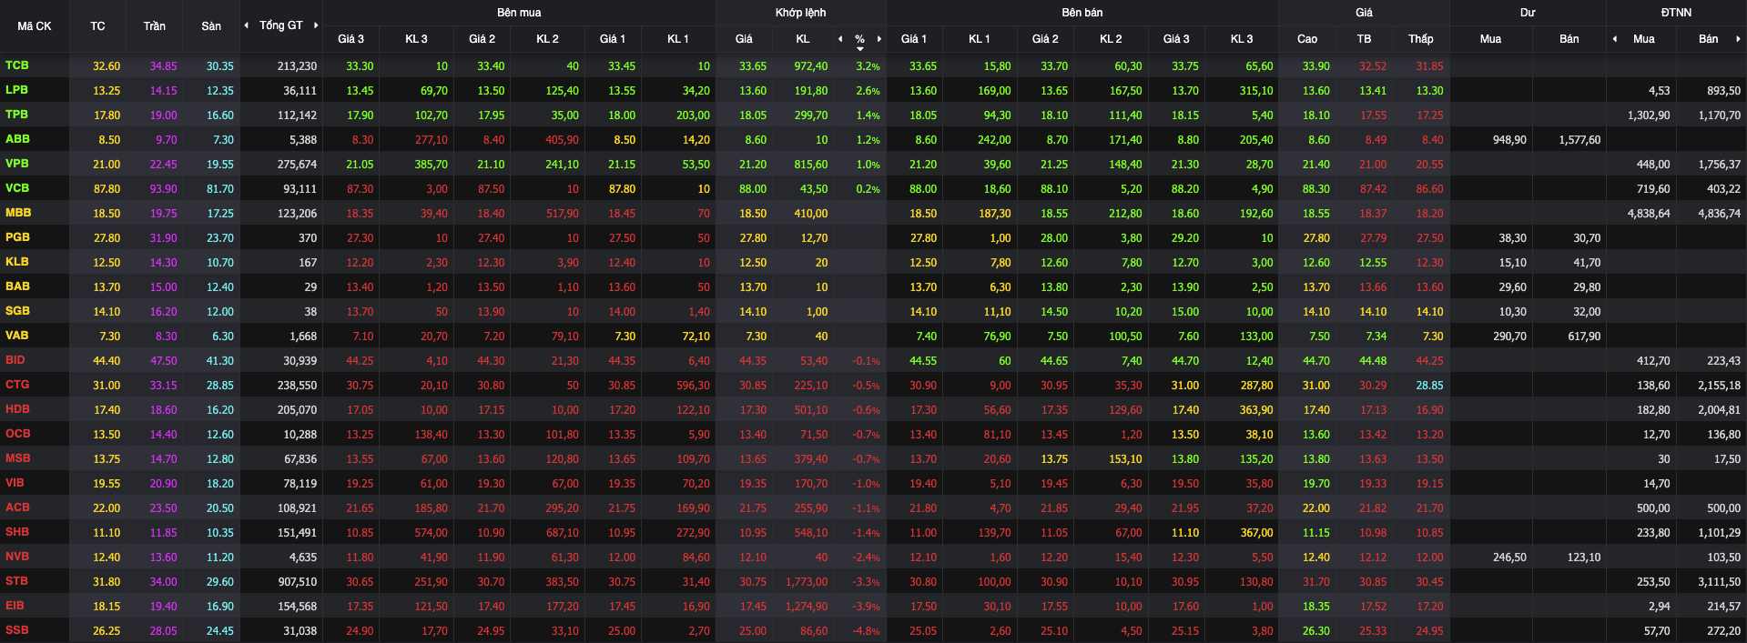
Task: Click the left arrow beside the % column
Action: coord(840,39)
